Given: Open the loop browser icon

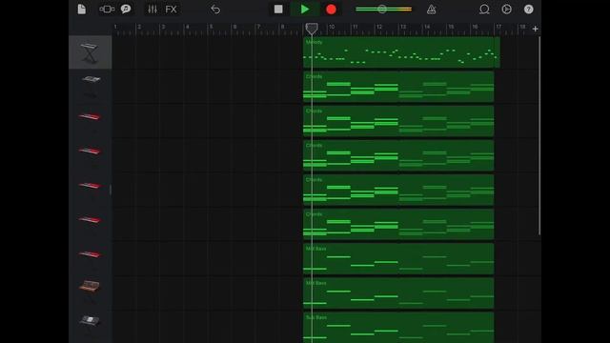Looking at the screenshot, I should (x=484, y=10).
